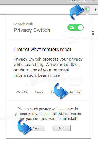
Task: Follow the Learn more link
Action: tap(49, 75)
